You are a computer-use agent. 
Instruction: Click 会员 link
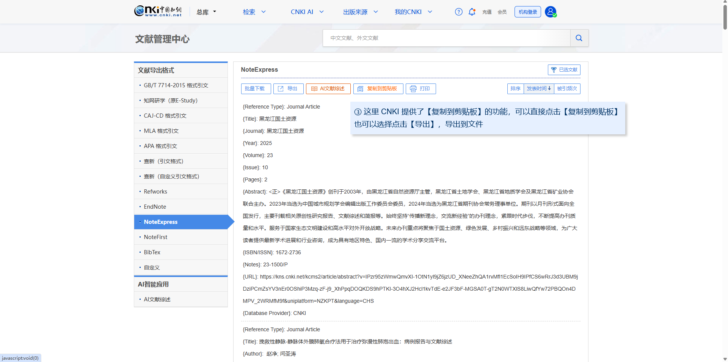pos(502,12)
